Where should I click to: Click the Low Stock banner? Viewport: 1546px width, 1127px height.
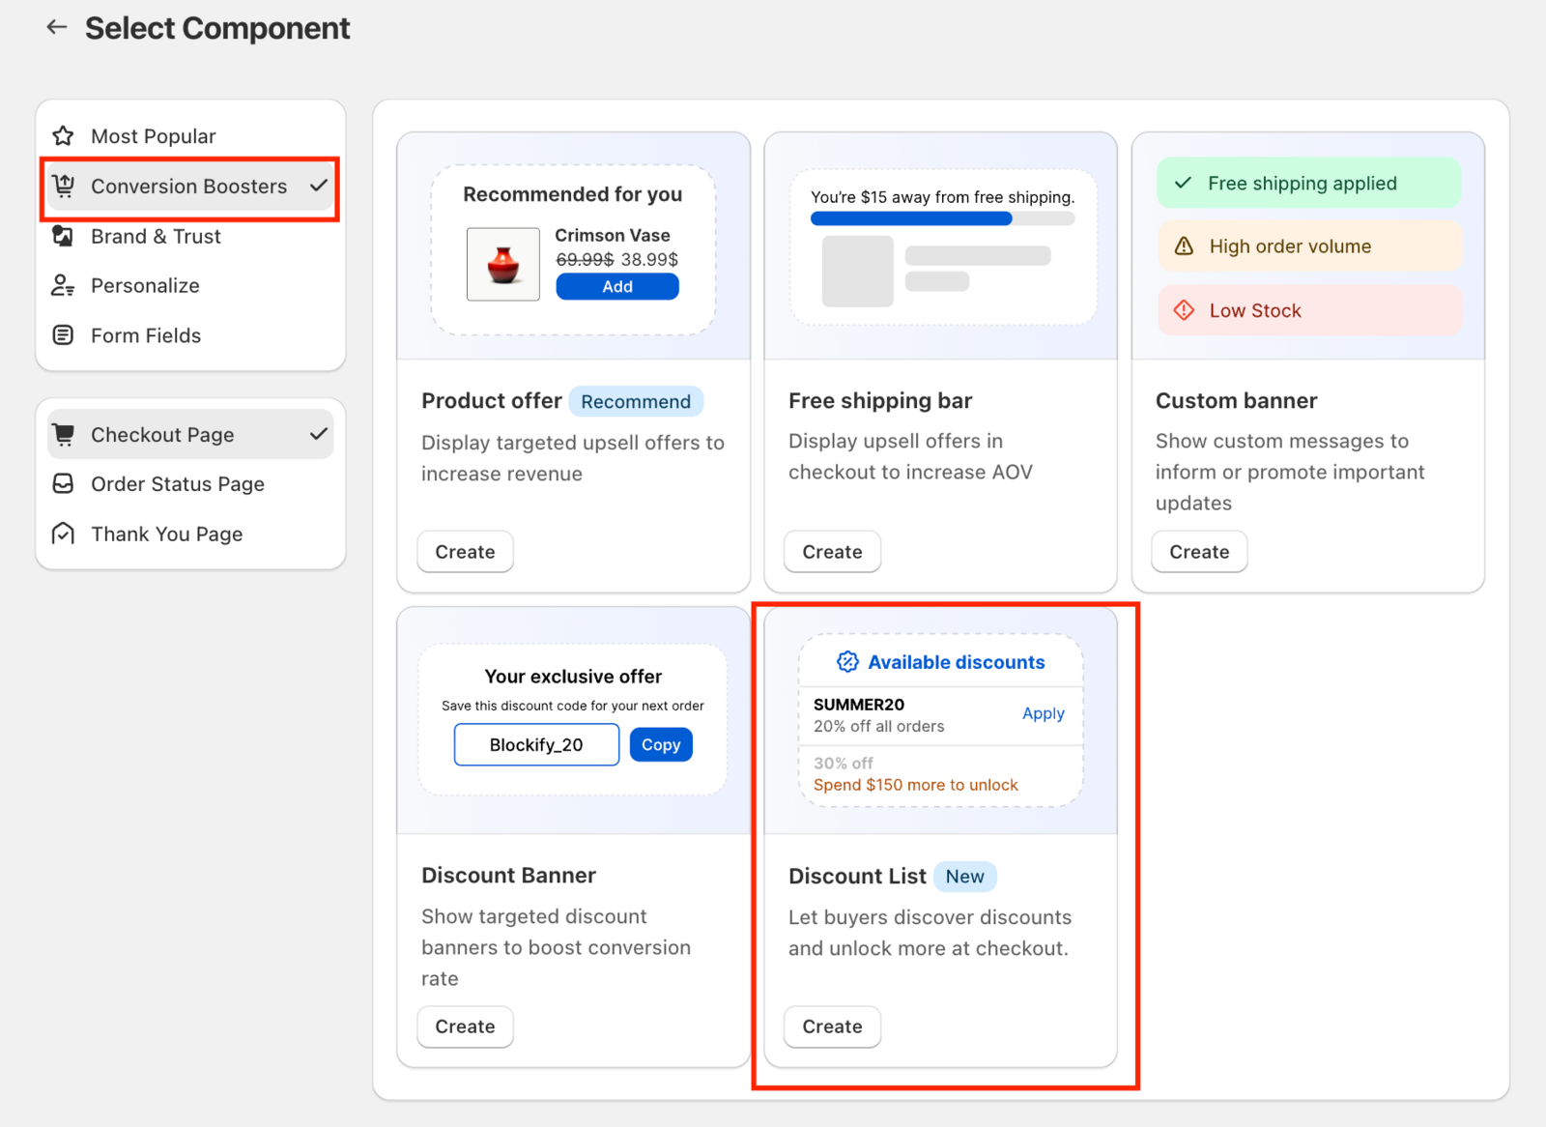pyautogui.click(x=1308, y=310)
